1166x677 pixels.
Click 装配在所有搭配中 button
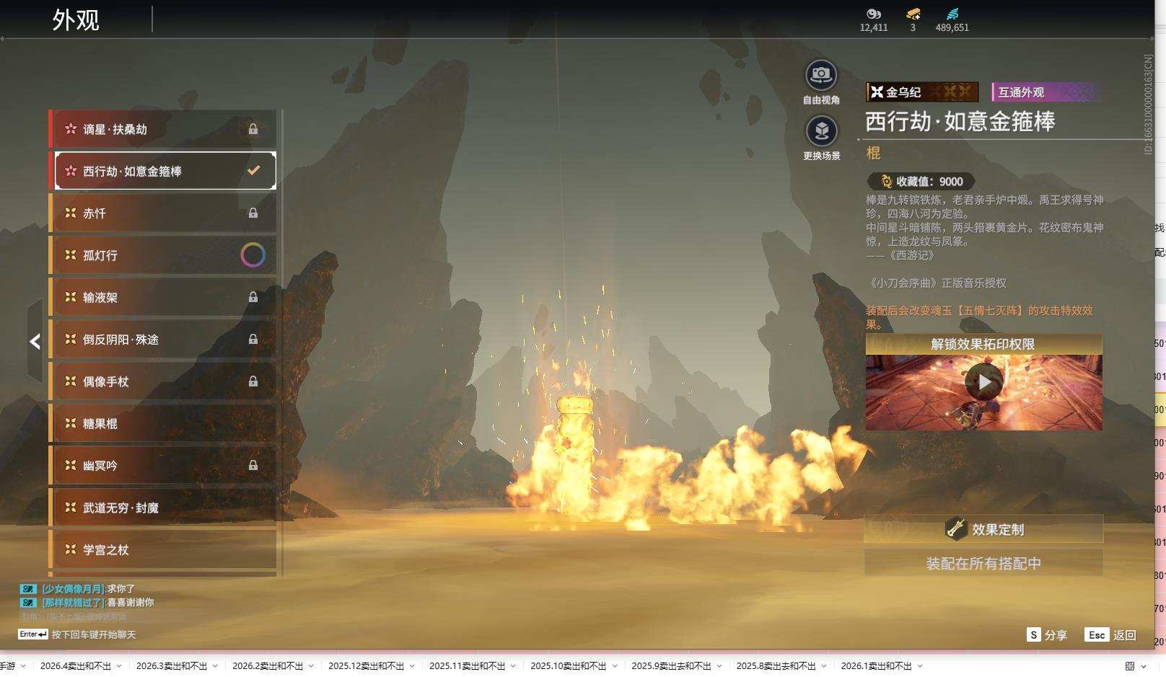pos(983,563)
